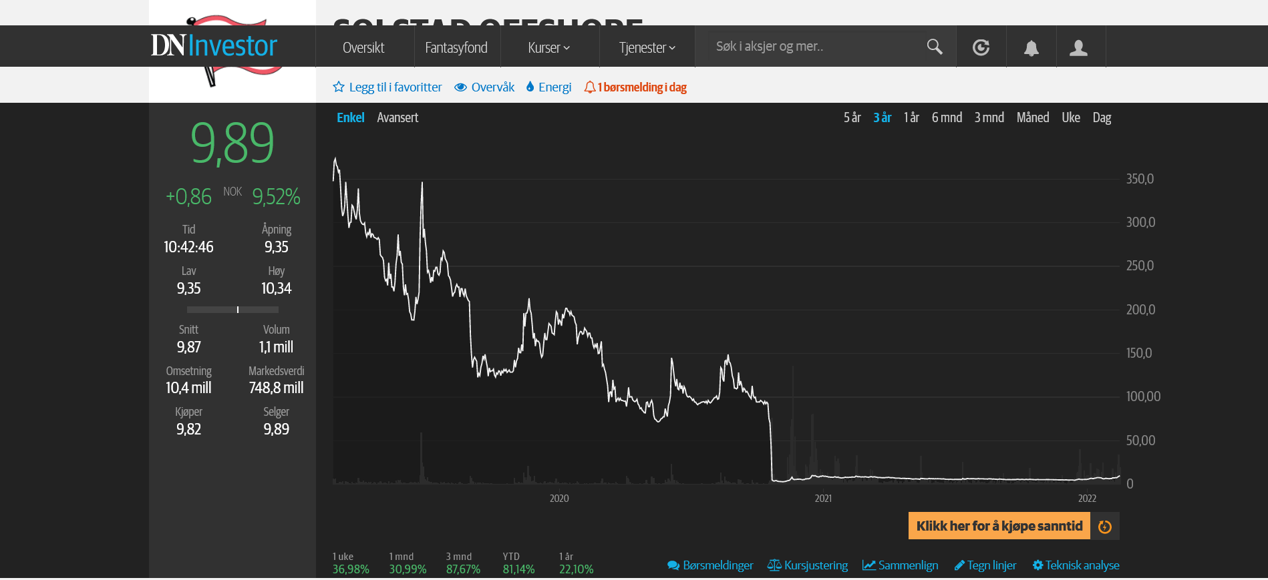This screenshot has width=1268, height=580.
Task: Click the 10:42:46 Tid value
Action: click(x=188, y=247)
